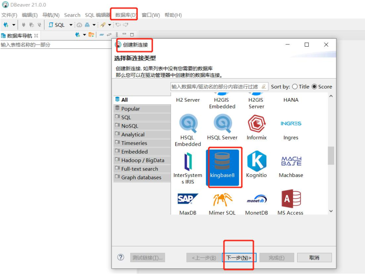Maximize the database navigator panel

tap(132, 35)
